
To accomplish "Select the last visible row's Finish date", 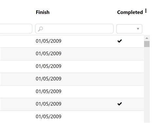I will coord(48,116).
